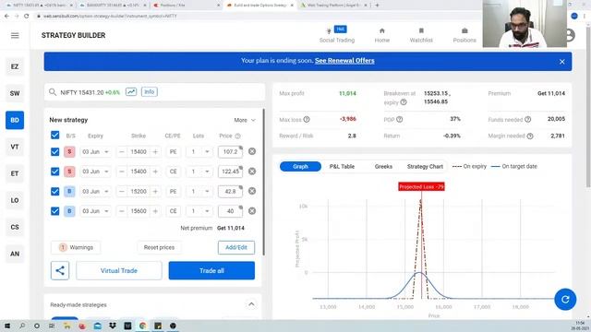The width and height of the screenshot is (591, 332).
Task: Toggle Buy on the 15200 PE leg
Action: tap(69, 191)
